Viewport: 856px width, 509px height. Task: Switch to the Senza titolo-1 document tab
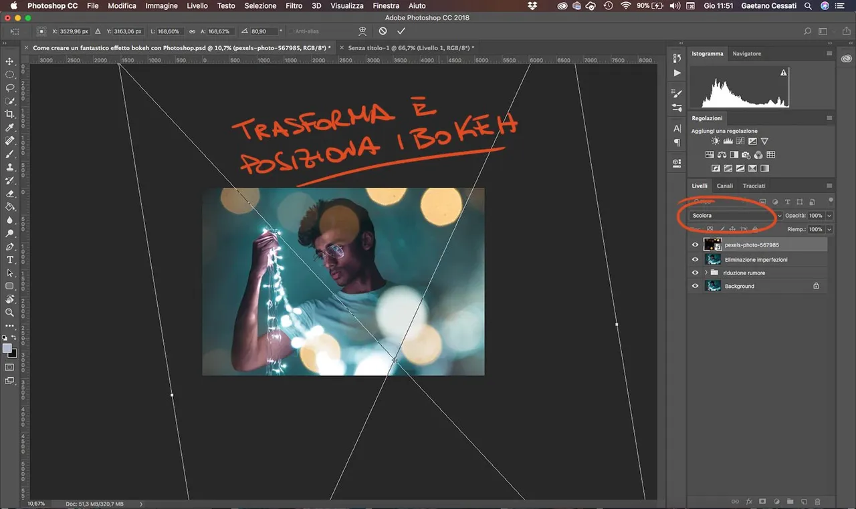coord(409,48)
